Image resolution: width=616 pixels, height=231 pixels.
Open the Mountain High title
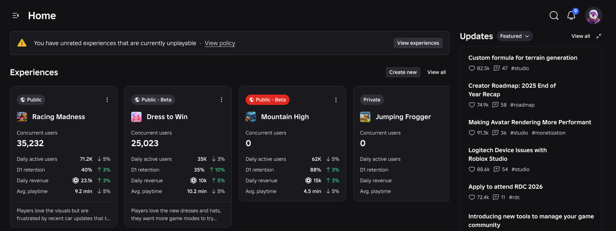(x=285, y=117)
